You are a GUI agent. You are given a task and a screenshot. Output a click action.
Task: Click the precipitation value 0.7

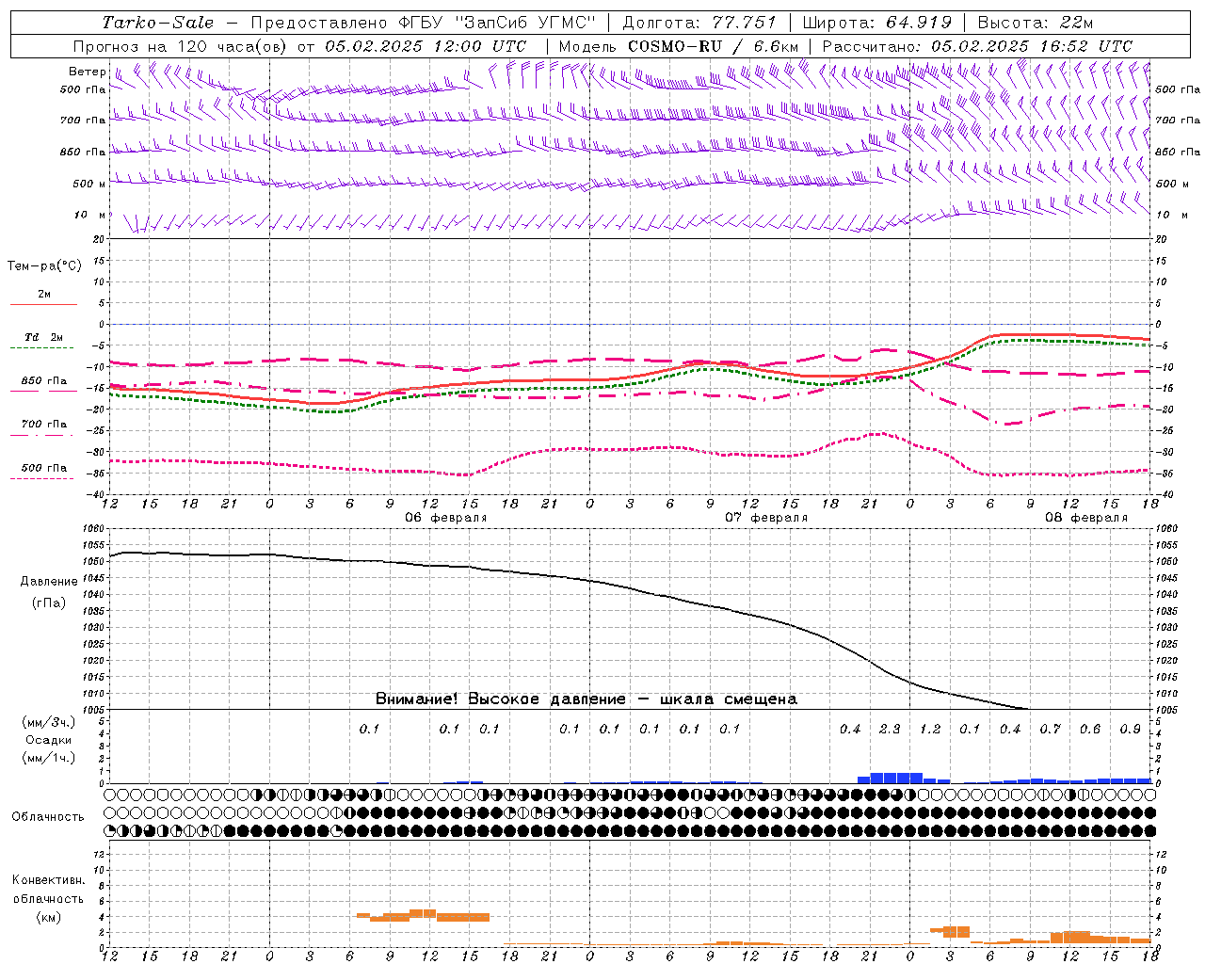[x=1050, y=729]
